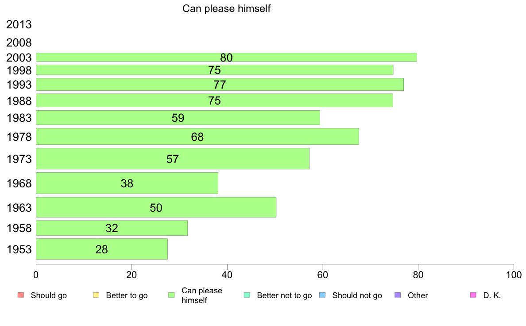Click the pink D. K. legend swatch
Image resolution: width=526 pixels, height=326 pixels.
click(473, 295)
